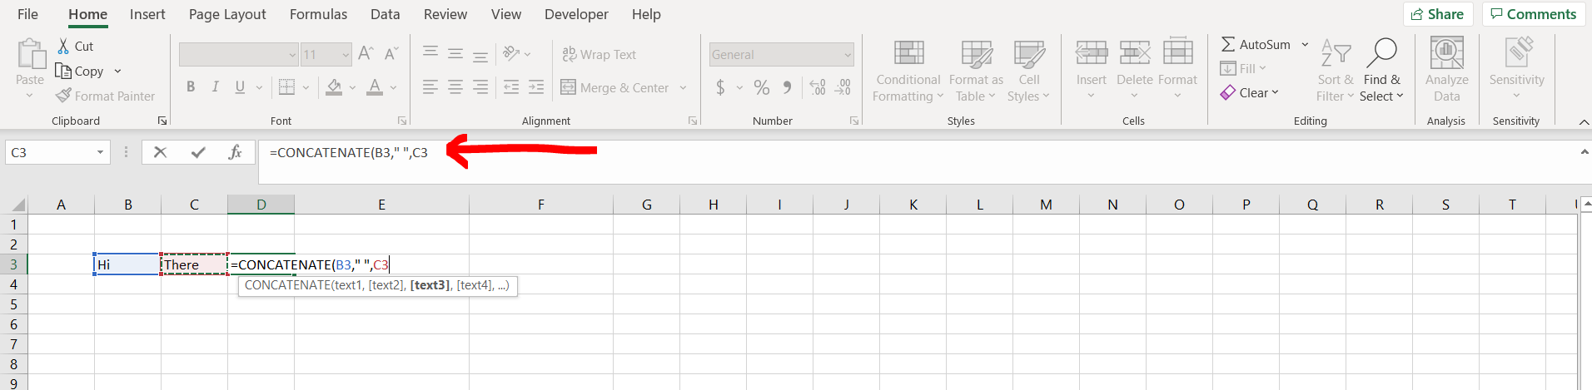Open the Page Layout tab

click(x=227, y=14)
